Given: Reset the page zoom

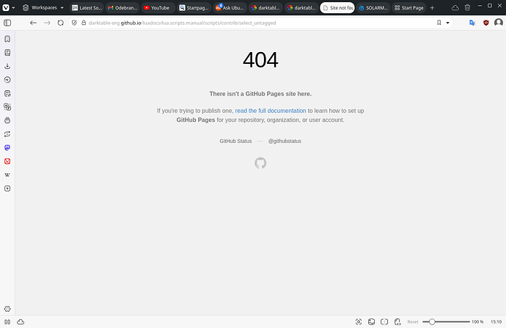Looking at the screenshot, I should (x=412, y=322).
